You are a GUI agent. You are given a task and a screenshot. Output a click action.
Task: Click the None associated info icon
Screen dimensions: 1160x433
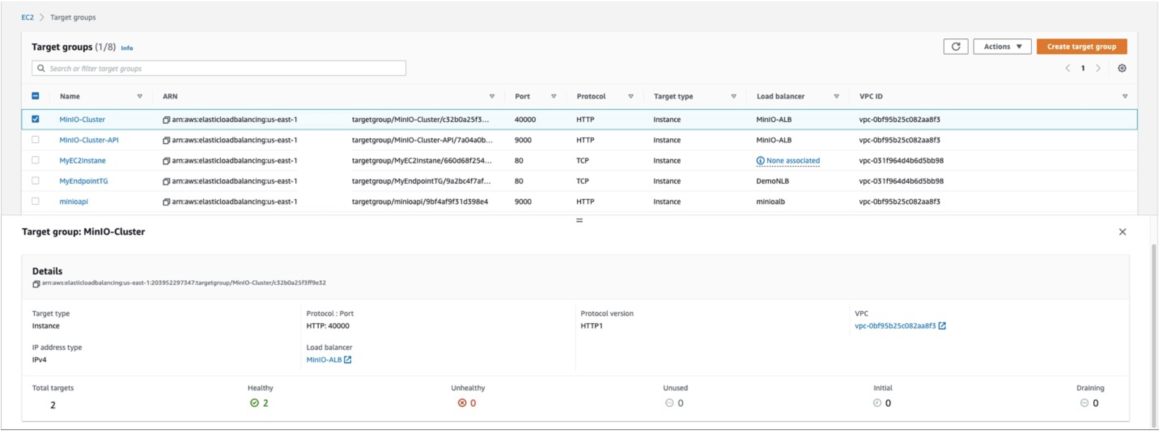[760, 161]
